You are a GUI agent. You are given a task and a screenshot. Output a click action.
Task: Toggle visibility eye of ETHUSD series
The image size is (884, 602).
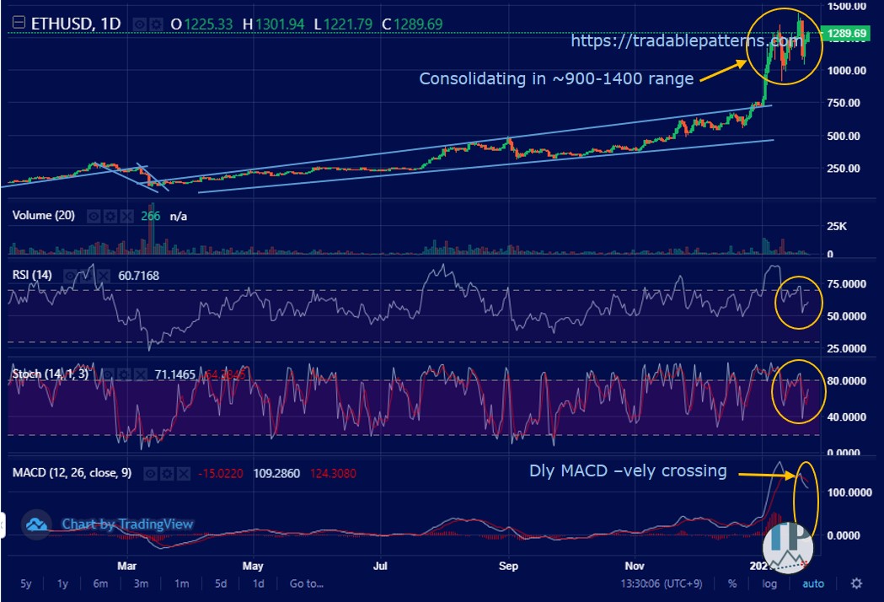tap(140, 24)
